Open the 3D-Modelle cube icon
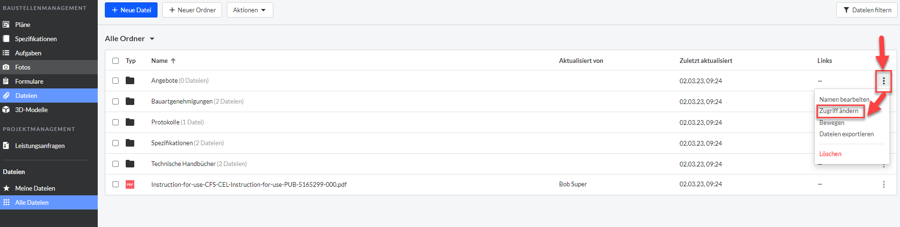 click(x=6, y=110)
